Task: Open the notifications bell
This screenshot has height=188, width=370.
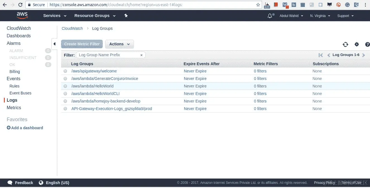Action: (270, 16)
